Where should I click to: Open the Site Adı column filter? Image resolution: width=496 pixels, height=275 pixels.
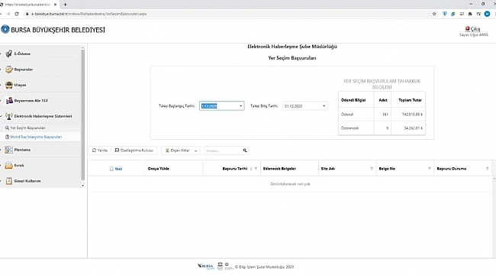[372, 169]
